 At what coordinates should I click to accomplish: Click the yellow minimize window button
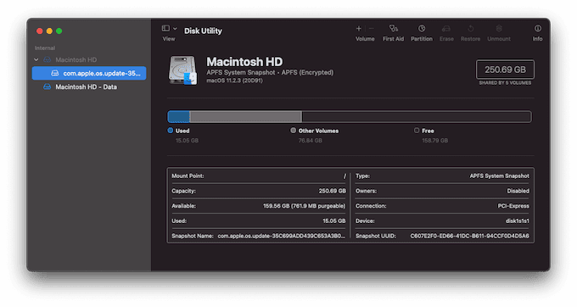click(49, 31)
